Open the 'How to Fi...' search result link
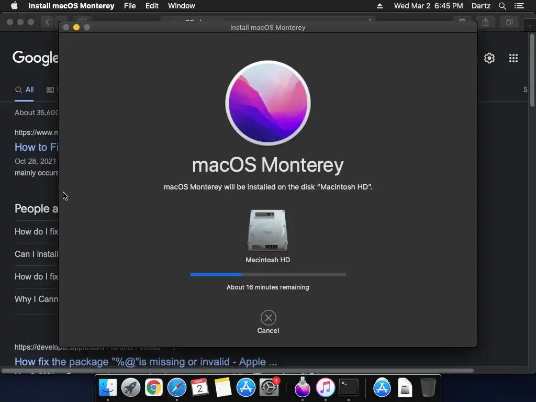This screenshot has width=536, height=402. point(37,147)
